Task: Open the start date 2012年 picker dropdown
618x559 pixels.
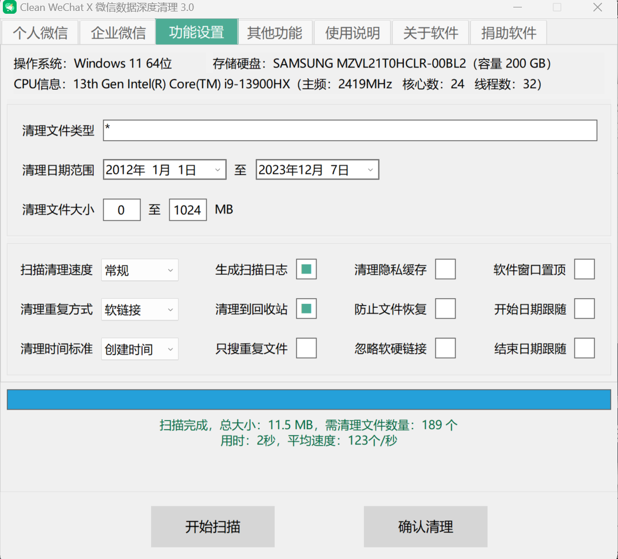Action: 217,170
